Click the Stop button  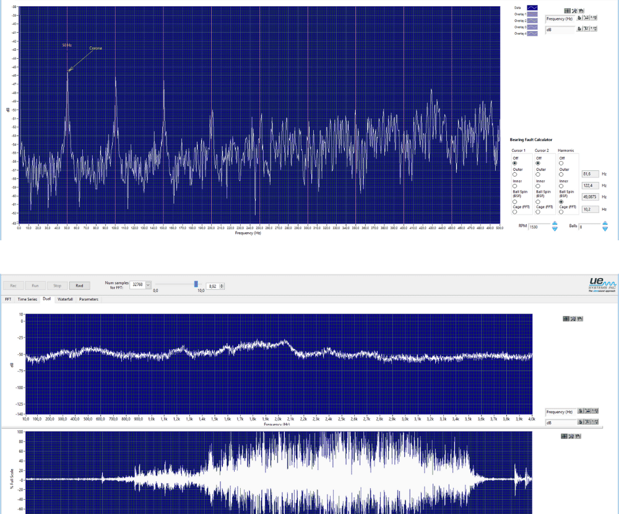[x=57, y=285]
